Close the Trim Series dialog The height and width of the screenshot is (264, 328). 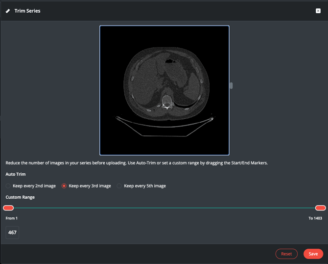318,11
